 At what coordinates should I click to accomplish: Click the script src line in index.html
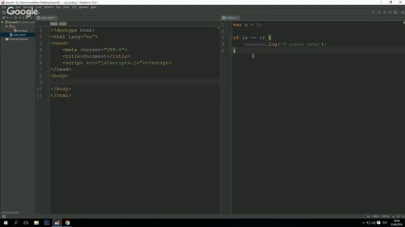pyautogui.click(x=116, y=63)
